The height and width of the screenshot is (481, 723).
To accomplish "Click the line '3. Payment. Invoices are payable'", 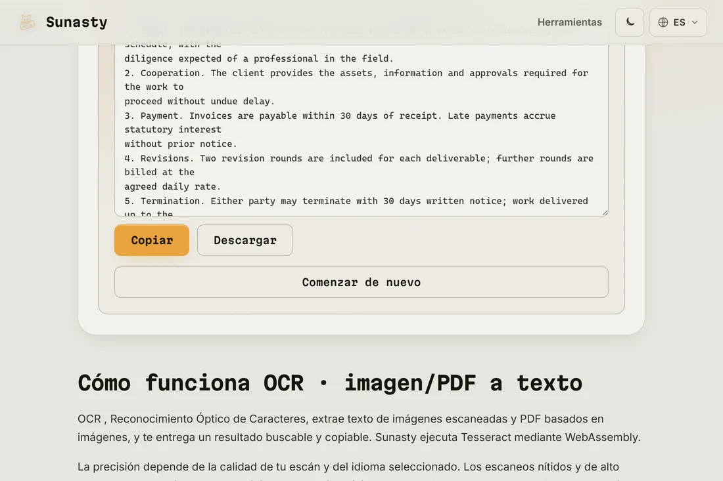I will (340, 115).
